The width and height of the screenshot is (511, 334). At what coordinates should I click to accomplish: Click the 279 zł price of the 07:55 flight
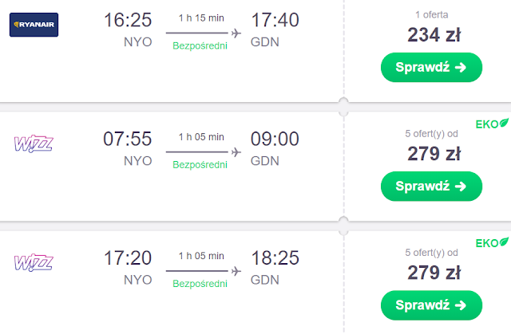[432, 152]
